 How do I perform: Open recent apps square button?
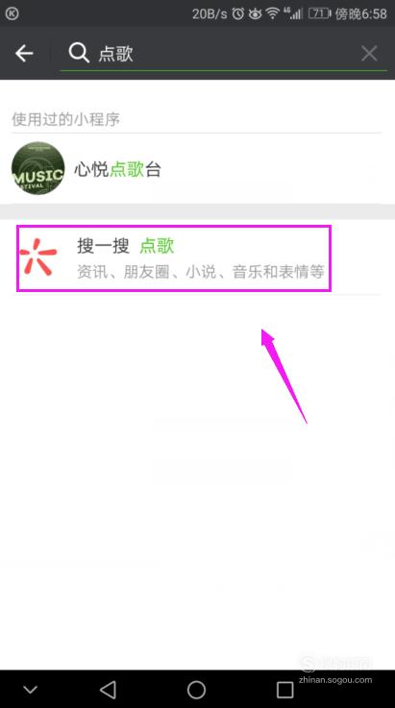click(285, 690)
